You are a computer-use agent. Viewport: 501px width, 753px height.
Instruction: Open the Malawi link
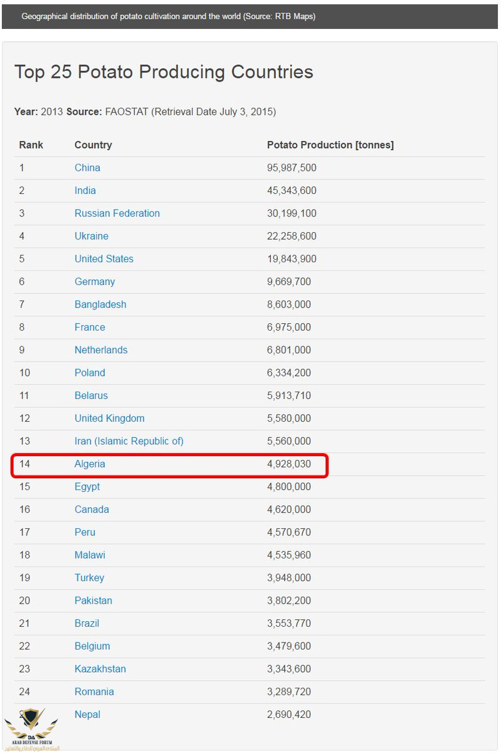(90, 555)
